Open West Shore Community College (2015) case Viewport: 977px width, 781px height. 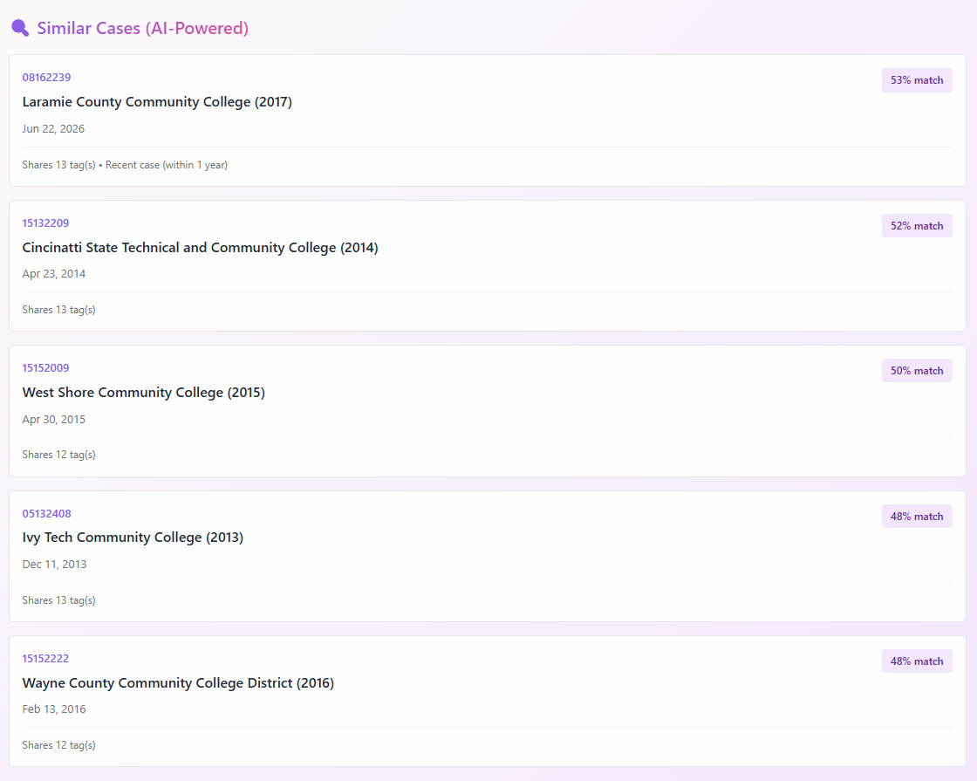tap(144, 392)
